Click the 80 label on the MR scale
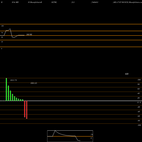The image size is (142, 142). (x=139, y=84)
